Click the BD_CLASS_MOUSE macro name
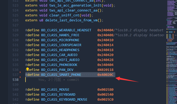 pos(55,89)
